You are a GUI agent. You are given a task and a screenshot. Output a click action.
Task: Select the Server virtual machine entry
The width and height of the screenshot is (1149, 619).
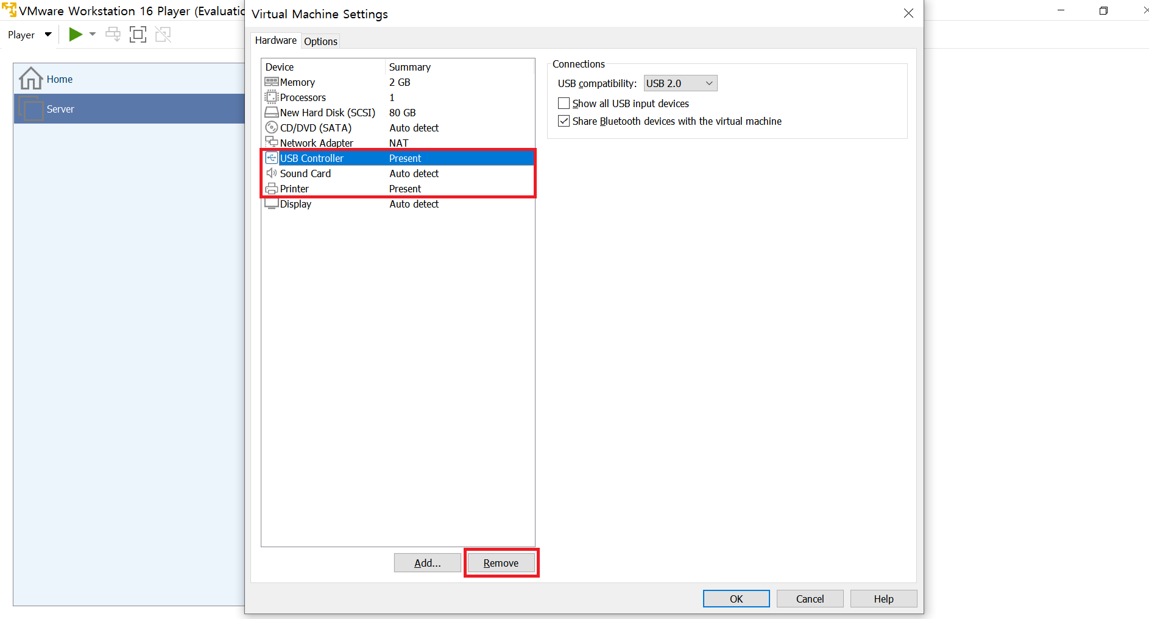129,109
